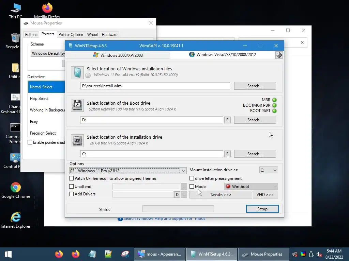Image resolution: width=349 pixels, height=261 pixels.
Task: Open the Hardware tab in Mouse Properties
Action: tap(109, 35)
